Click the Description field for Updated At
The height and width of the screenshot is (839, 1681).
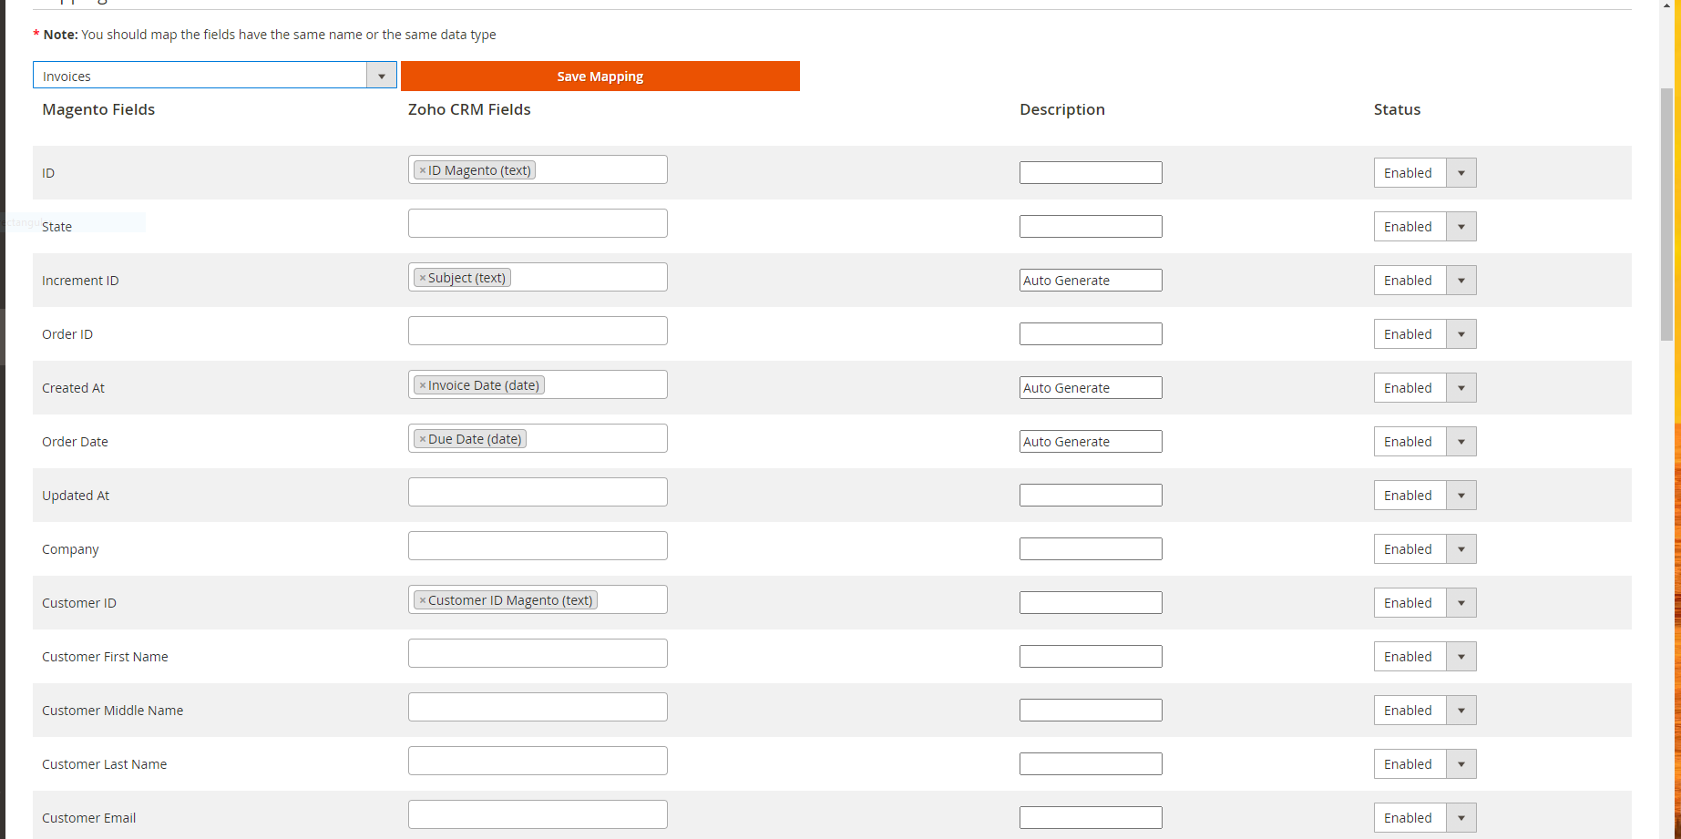[1091, 495]
